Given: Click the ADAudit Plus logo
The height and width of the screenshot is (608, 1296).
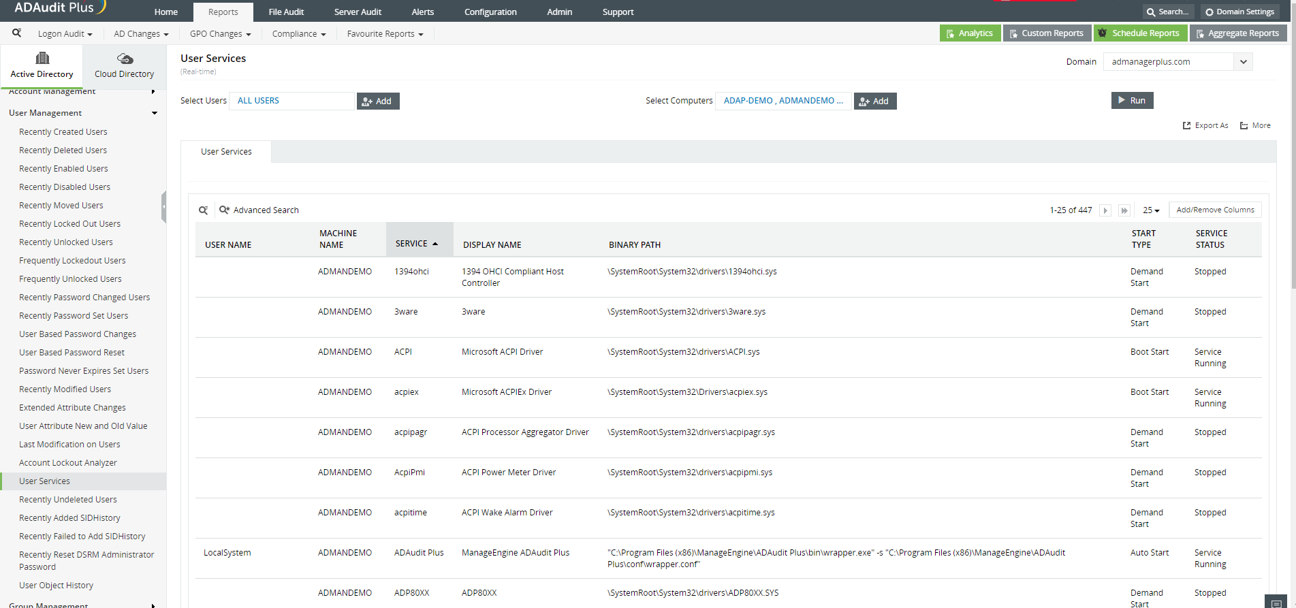Looking at the screenshot, I should (x=60, y=7).
